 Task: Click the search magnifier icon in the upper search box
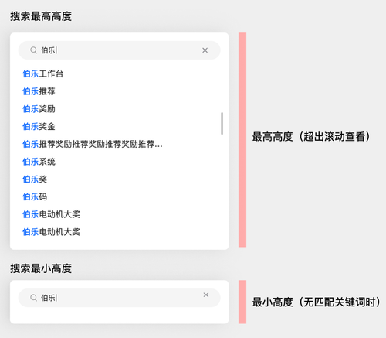coord(33,50)
